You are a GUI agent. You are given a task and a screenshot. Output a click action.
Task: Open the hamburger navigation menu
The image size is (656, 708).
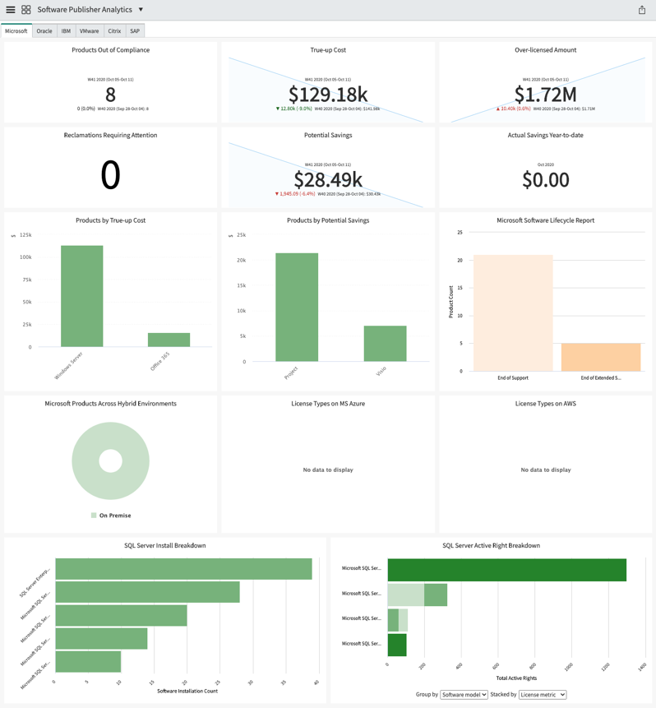click(x=11, y=10)
